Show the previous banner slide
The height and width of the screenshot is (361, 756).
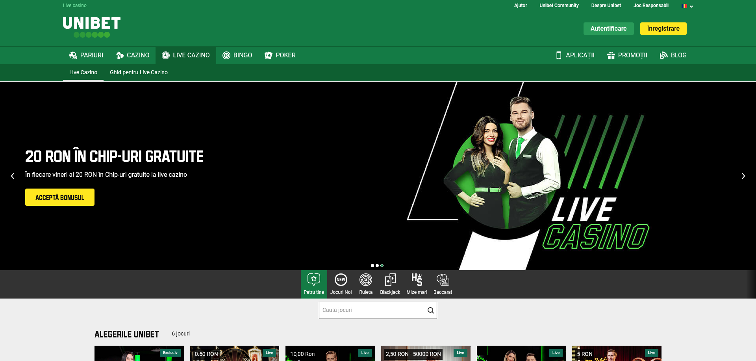pyautogui.click(x=13, y=176)
